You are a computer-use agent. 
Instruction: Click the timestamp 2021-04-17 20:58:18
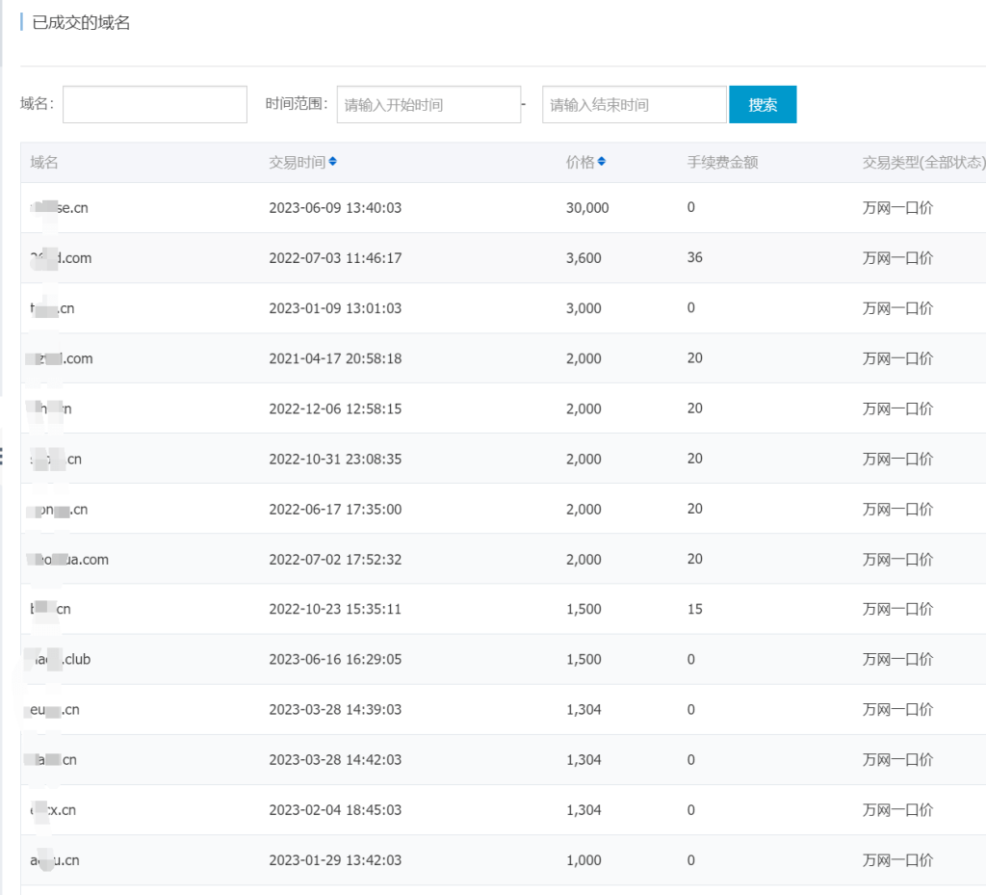[x=335, y=358]
